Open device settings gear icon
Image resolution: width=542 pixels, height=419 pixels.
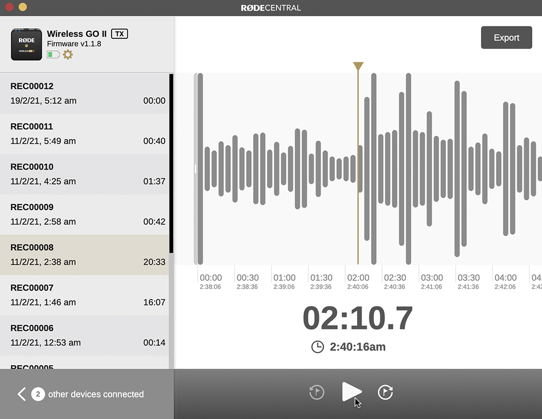click(68, 55)
